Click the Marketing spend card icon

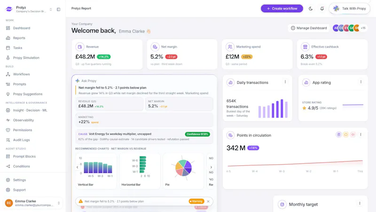pos(230,47)
